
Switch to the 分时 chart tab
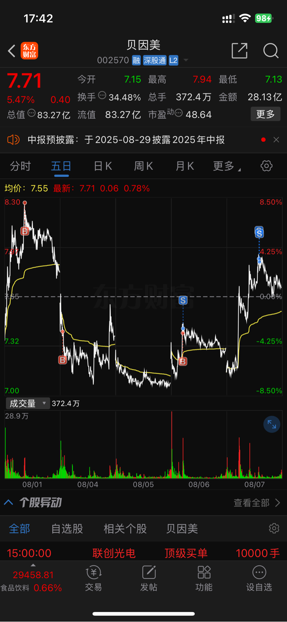pos(20,166)
